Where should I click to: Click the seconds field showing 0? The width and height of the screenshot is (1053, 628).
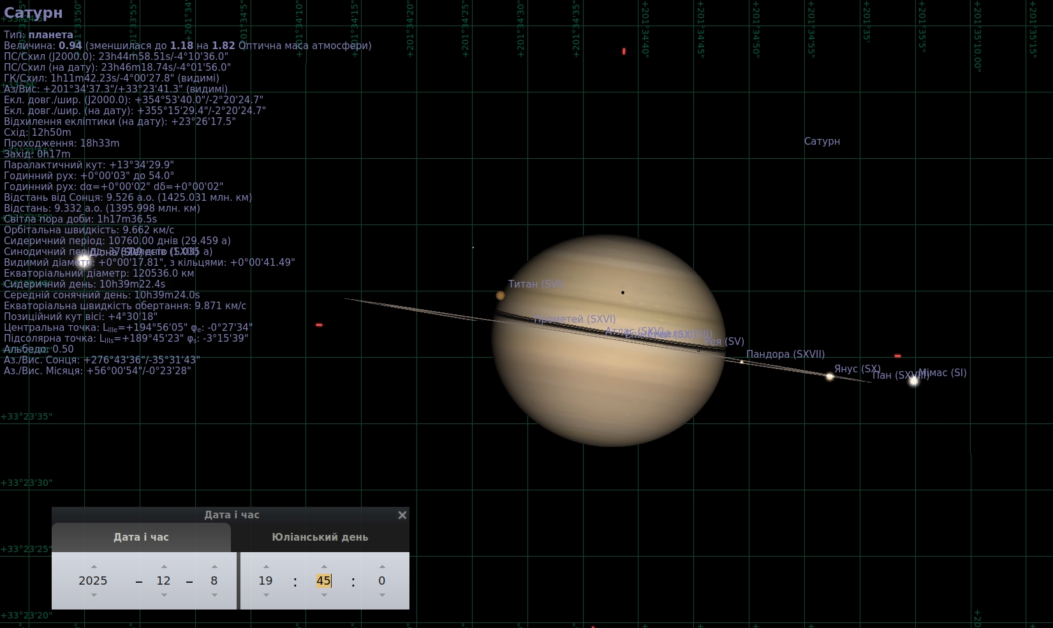382,581
